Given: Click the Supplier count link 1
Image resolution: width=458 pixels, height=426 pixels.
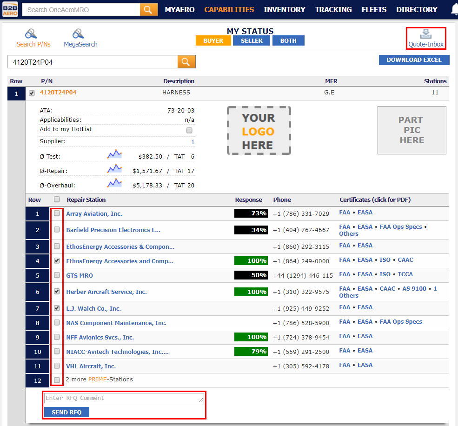Looking at the screenshot, I should [193, 142].
